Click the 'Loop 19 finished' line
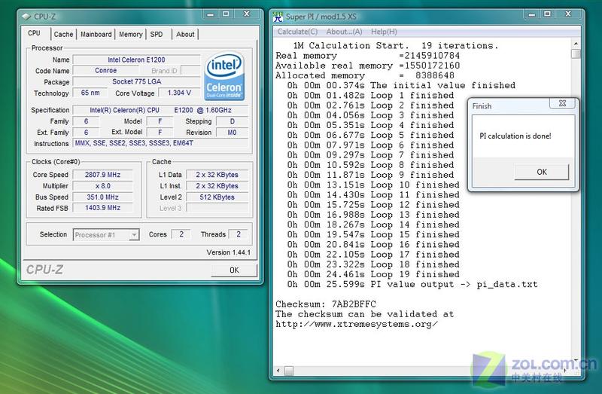The width and height of the screenshot is (602, 394). [373, 274]
